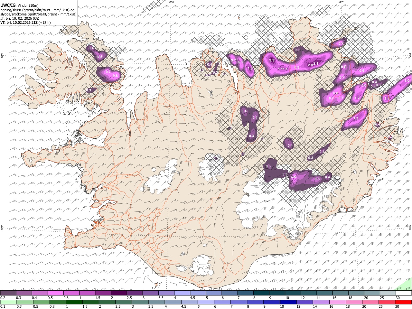Click the 'slydda/snjókoma' legend description line
The height and width of the screenshot is (309, 412).
(38, 14)
